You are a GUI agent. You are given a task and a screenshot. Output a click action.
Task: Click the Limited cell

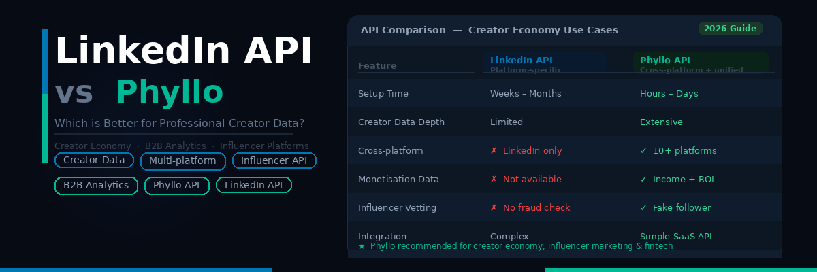pos(507,122)
